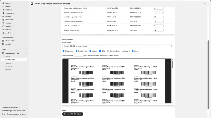Toggle the Price checkbox
The height and width of the screenshot is (118, 211).
pyautogui.click(x=133, y=51)
